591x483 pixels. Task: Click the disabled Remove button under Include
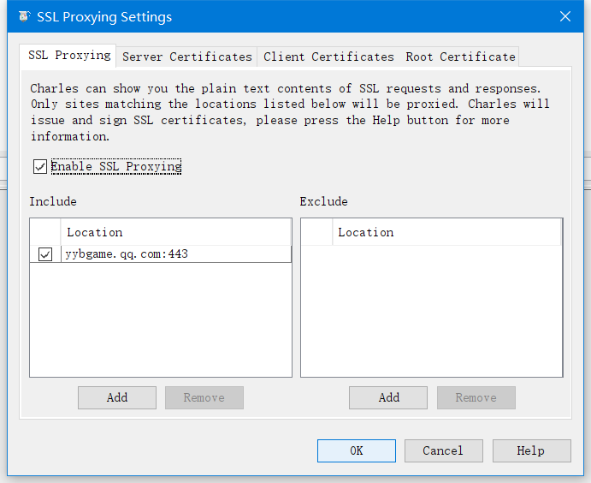pos(204,397)
